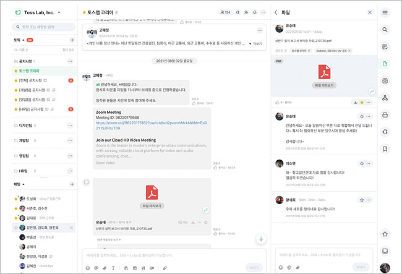This screenshot has height=274, width=402.
Task: Select the [전체] 공지사항 topic
Action: coord(31,80)
